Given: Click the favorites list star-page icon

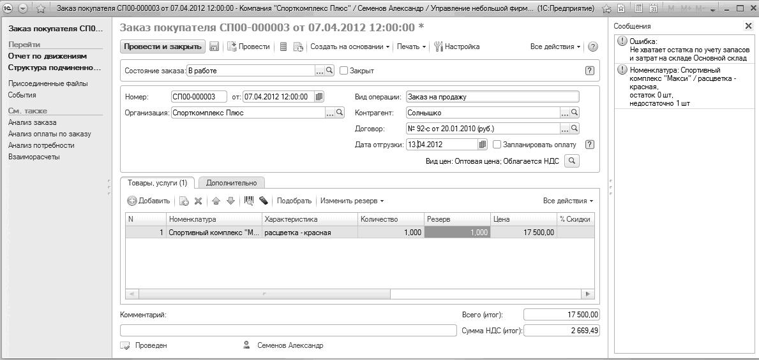Looking at the screenshot, I should (x=621, y=8).
